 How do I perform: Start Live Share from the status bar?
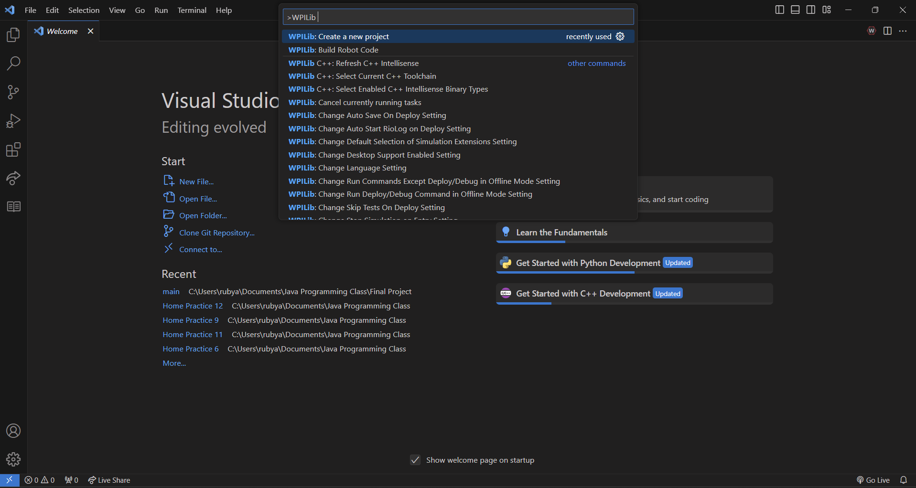pyautogui.click(x=109, y=480)
